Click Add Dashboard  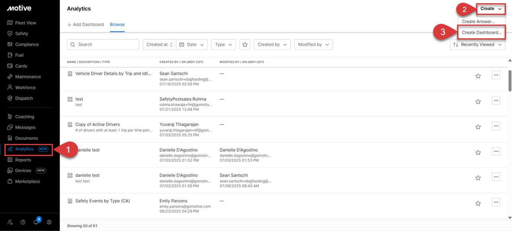pyautogui.click(x=85, y=24)
